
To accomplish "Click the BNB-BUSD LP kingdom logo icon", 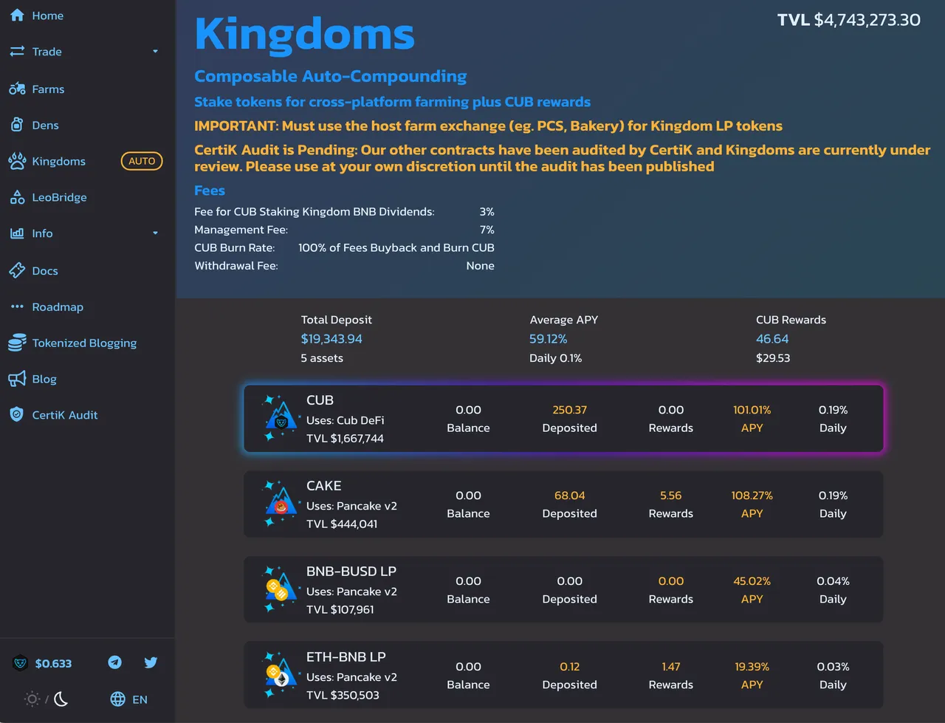I will click(x=281, y=590).
